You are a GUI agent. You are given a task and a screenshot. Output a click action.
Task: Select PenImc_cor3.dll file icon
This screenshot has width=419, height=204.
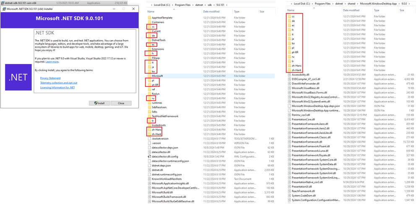point(289,115)
